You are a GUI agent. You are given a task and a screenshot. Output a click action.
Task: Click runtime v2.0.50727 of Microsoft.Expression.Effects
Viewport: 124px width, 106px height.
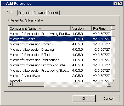click(102, 55)
